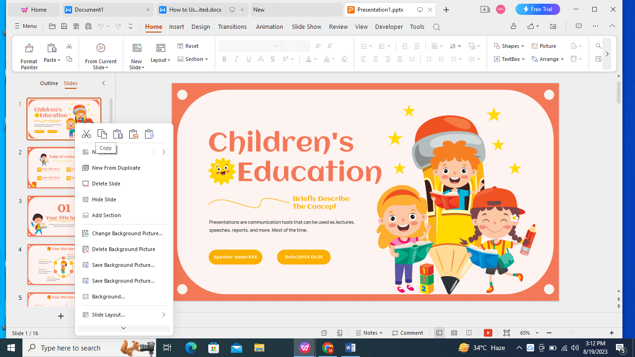The height and width of the screenshot is (357, 635).
Task: Click the zoom slider handle
Action: pos(572,333)
